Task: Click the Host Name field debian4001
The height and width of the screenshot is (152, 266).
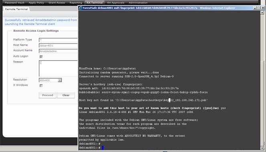Action: (x=58, y=45)
